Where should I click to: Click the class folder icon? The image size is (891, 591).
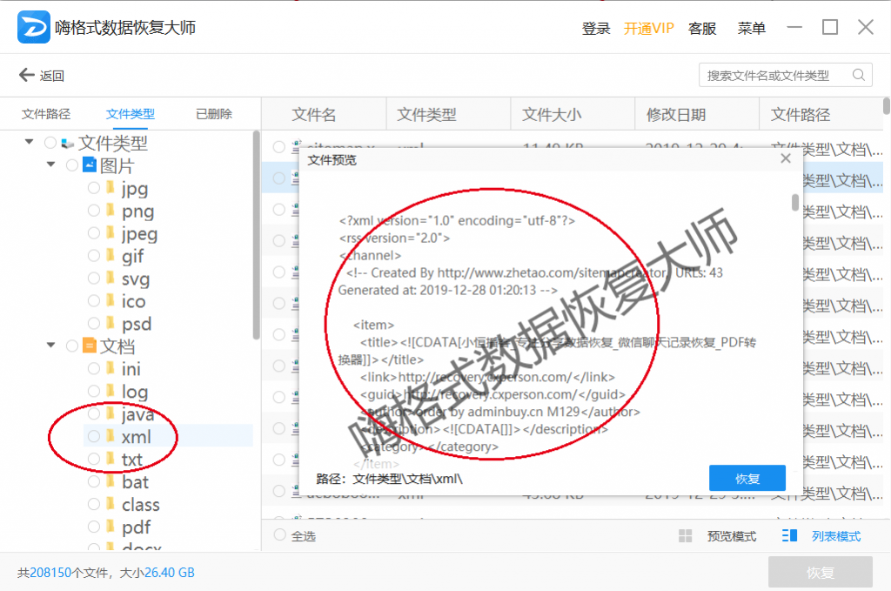pyautogui.click(x=111, y=503)
